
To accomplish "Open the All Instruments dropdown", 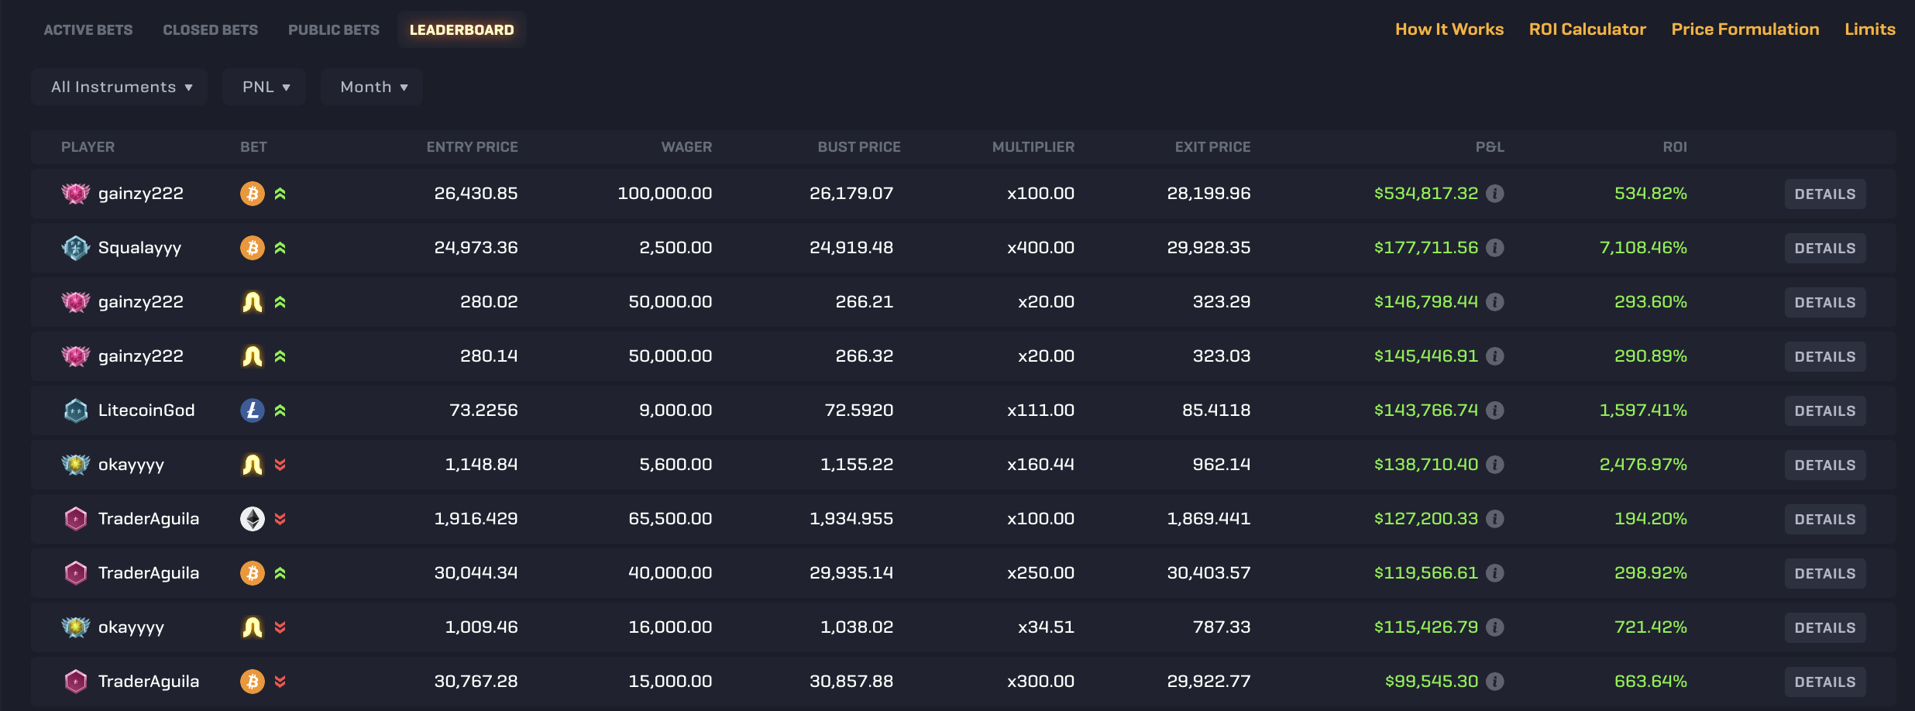I will pos(119,87).
